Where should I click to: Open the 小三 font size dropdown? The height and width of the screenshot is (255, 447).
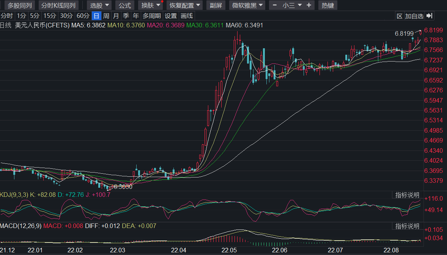292,5
